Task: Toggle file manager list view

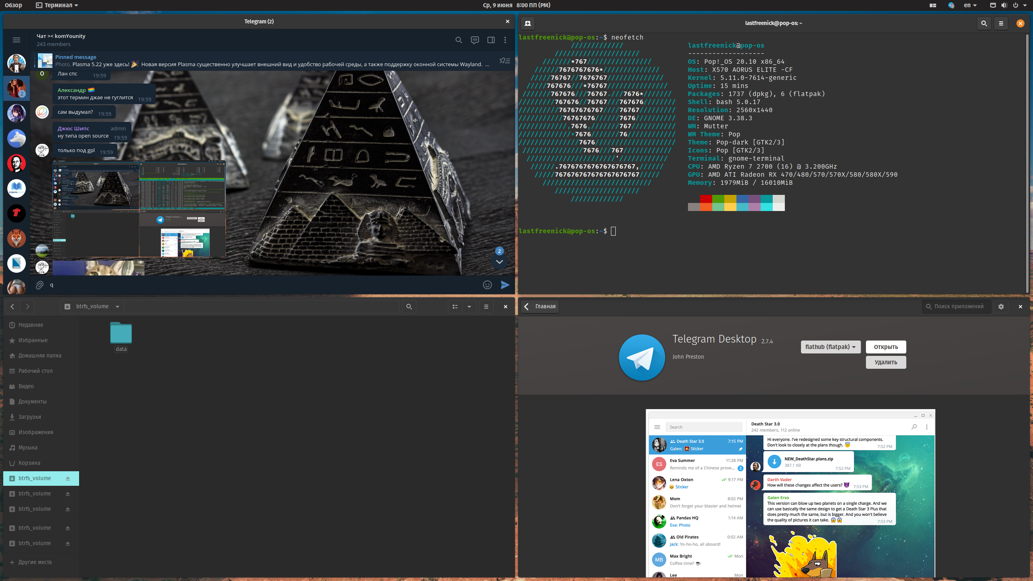Action: point(455,307)
